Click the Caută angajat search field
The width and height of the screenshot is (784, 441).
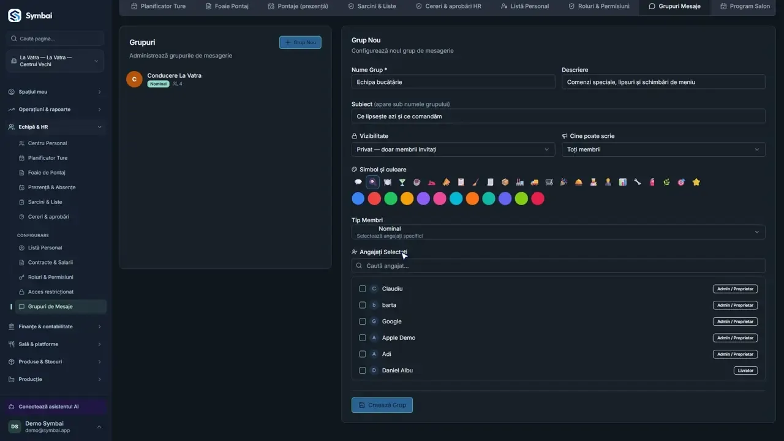pos(558,266)
